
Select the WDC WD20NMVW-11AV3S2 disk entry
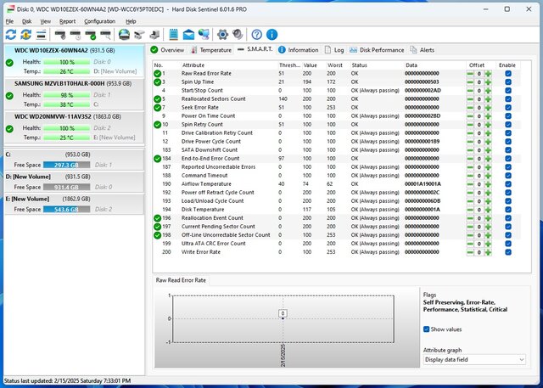[x=74, y=127]
